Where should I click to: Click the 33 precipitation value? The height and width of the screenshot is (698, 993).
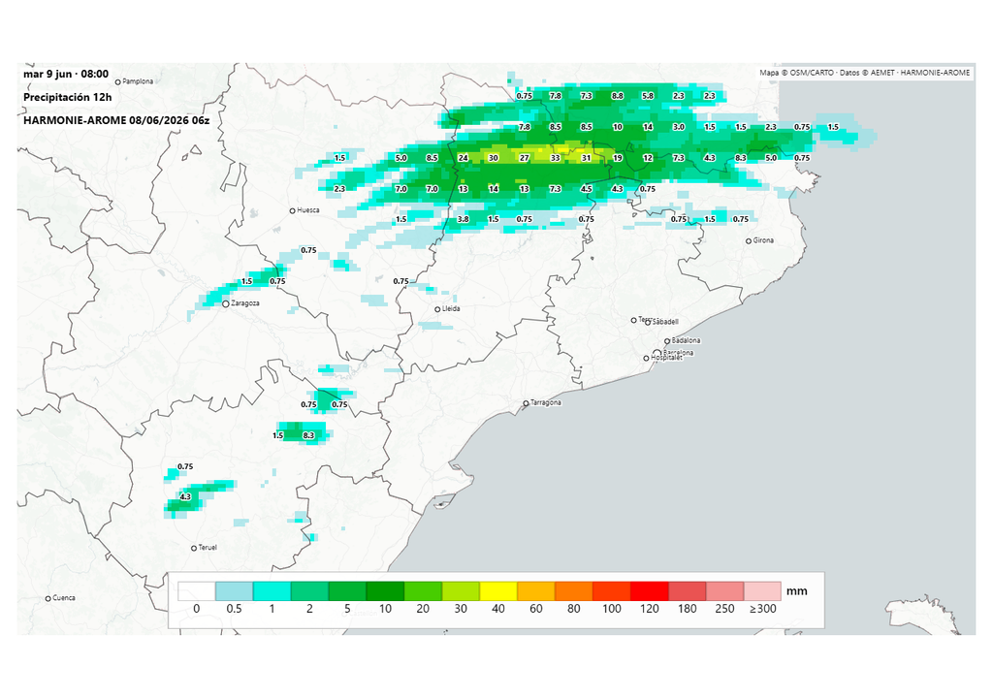tap(556, 158)
